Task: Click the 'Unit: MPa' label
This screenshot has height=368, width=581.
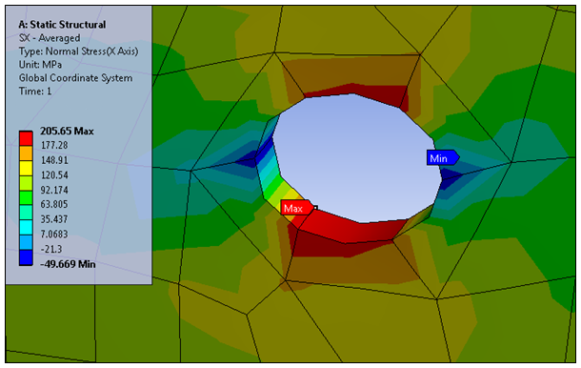Action: click(40, 65)
